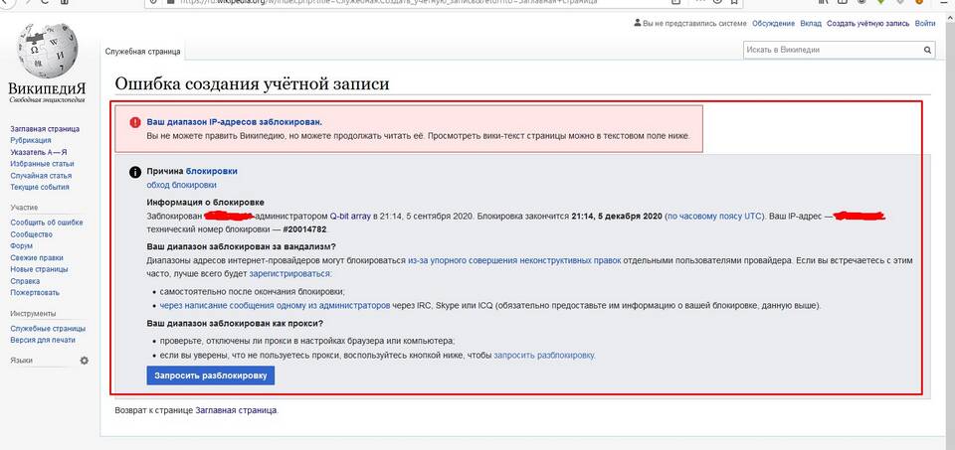The width and height of the screenshot is (955, 450).
Task: Click the 'Войти' login link
Action: click(924, 24)
